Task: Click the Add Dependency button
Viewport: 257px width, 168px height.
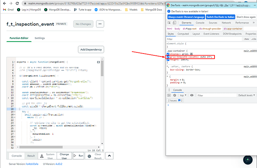Action: point(91,49)
